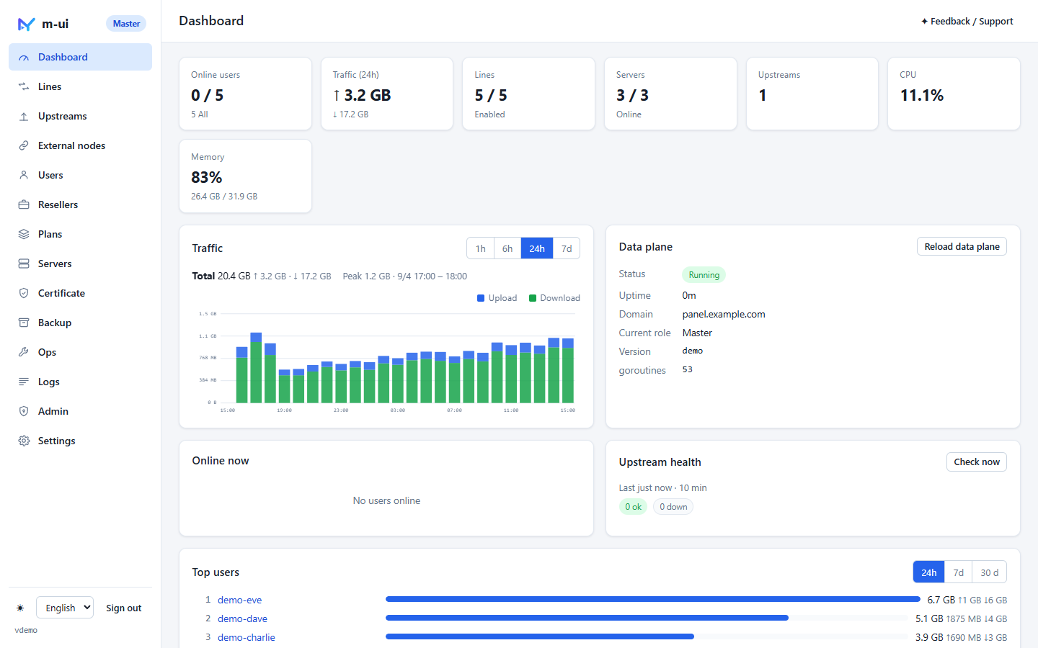This screenshot has width=1038, height=648.
Task: Toggle the theme sun icon
Action: pyautogui.click(x=20, y=608)
